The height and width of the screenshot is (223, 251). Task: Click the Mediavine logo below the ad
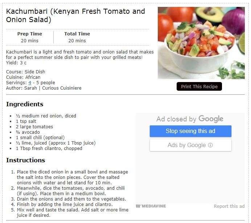[151, 206]
